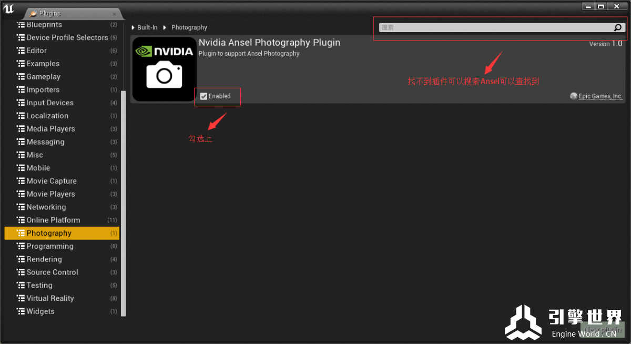
Task: Click the list icon beside Rendering
Action: point(21,259)
